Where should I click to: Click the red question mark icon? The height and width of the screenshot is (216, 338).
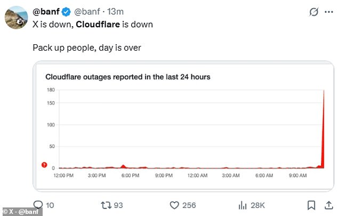coord(45,165)
